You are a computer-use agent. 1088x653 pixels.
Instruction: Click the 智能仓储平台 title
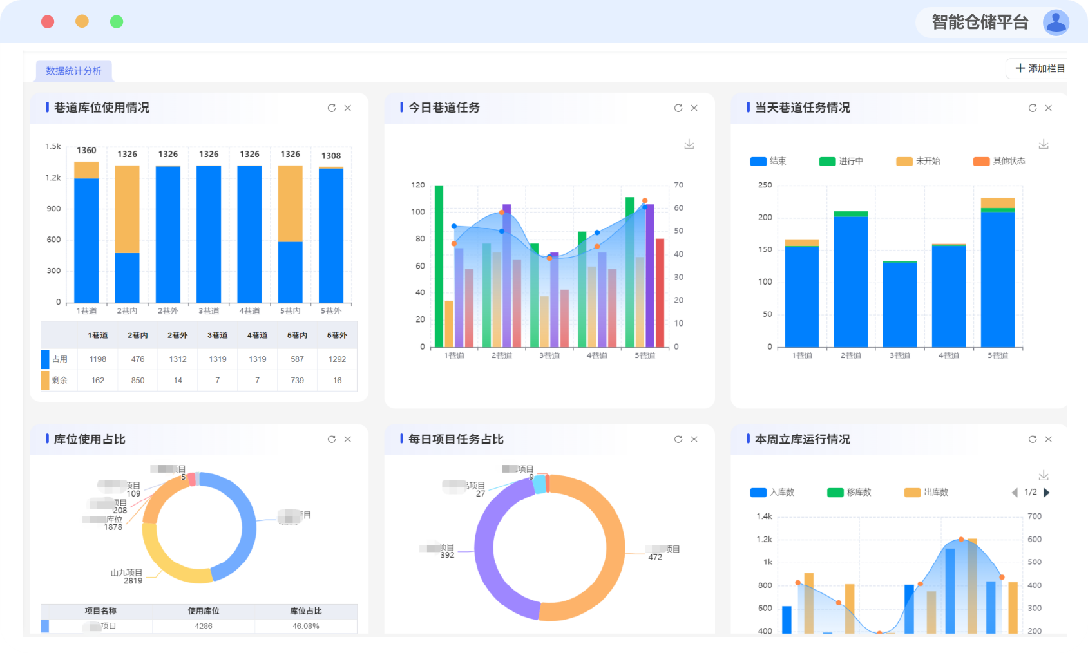[979, 23]
